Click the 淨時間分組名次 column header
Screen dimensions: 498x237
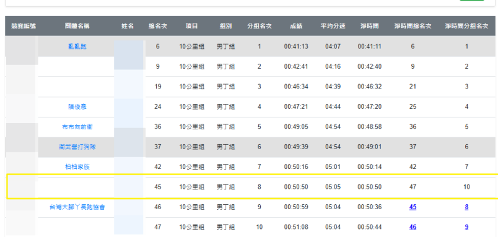coord(466,26)
